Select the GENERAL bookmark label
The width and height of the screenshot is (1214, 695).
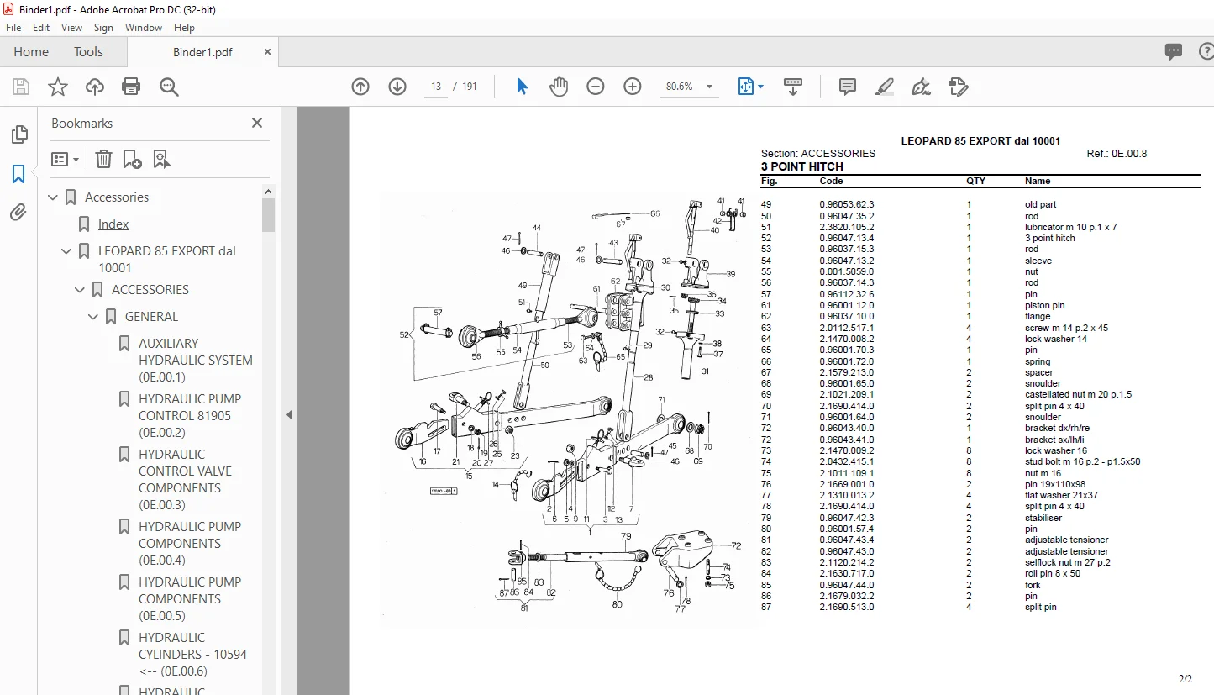[151, 317]
